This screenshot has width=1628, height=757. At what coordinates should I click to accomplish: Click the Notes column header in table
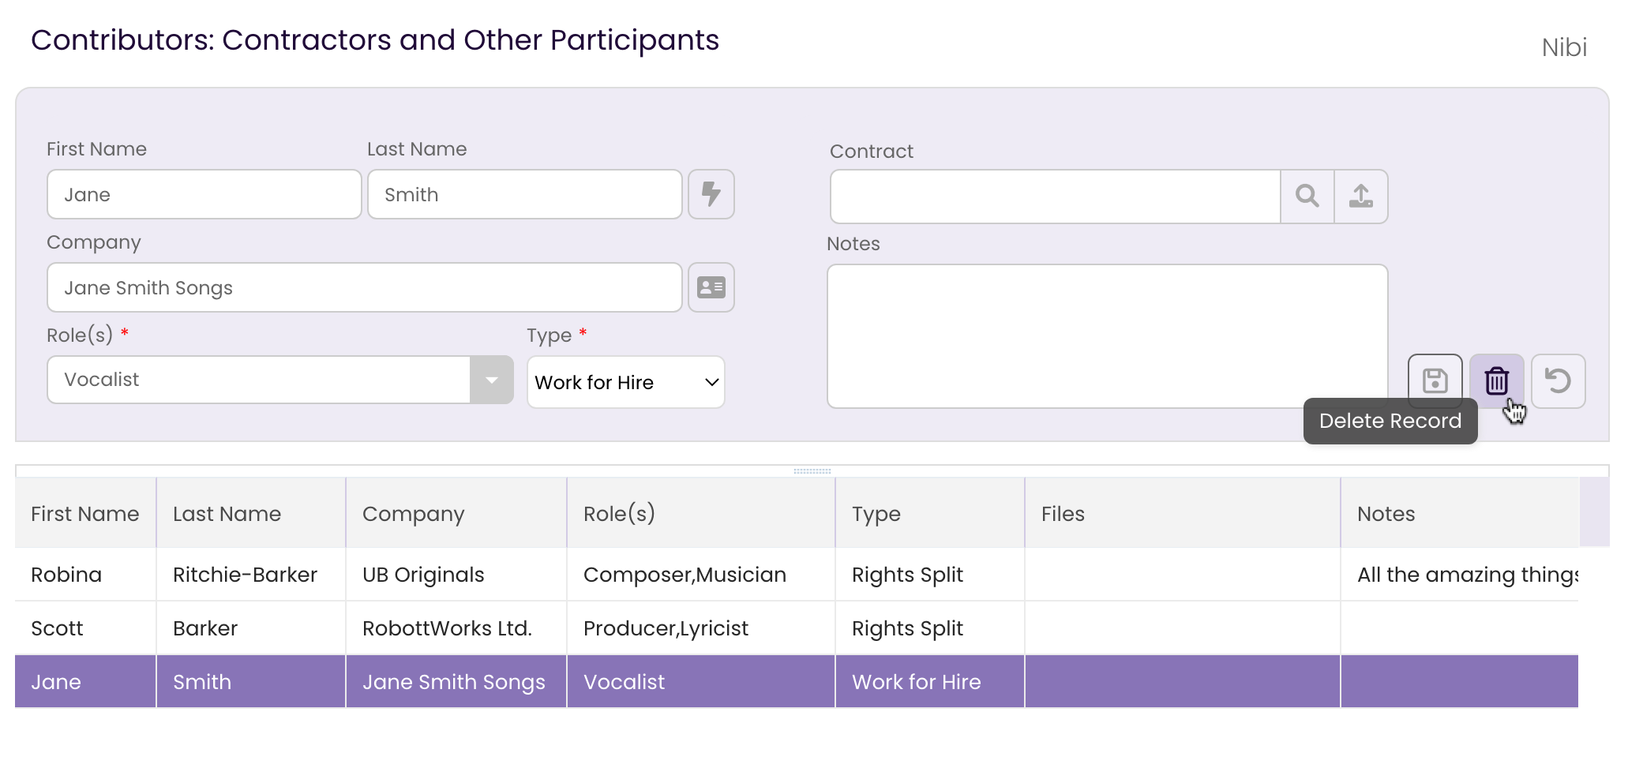point(1460,513)
